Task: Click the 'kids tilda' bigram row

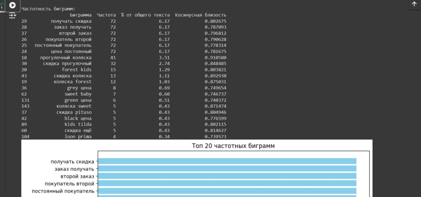Action: click(78, 124)
